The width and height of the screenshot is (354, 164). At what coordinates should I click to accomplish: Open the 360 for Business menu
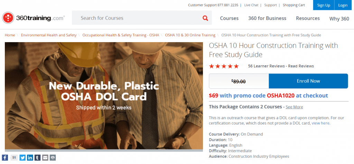click(267, 18)
